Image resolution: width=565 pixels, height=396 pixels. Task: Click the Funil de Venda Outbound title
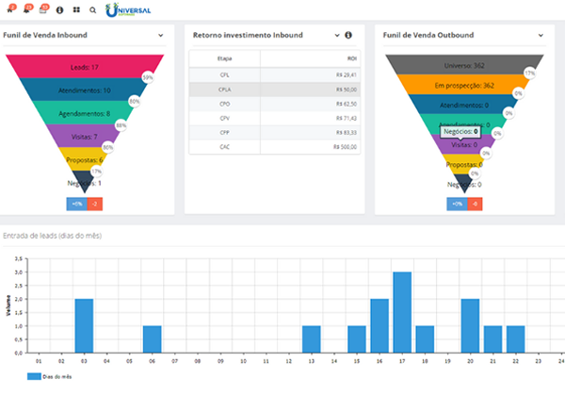428,35
